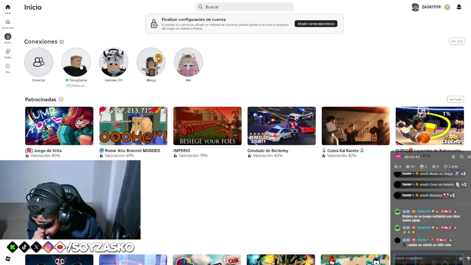The image size is (471, 265).
Task: Open Robar Ahu Brainrot MODDED thumbnail
Action: [x=133, y=126]
